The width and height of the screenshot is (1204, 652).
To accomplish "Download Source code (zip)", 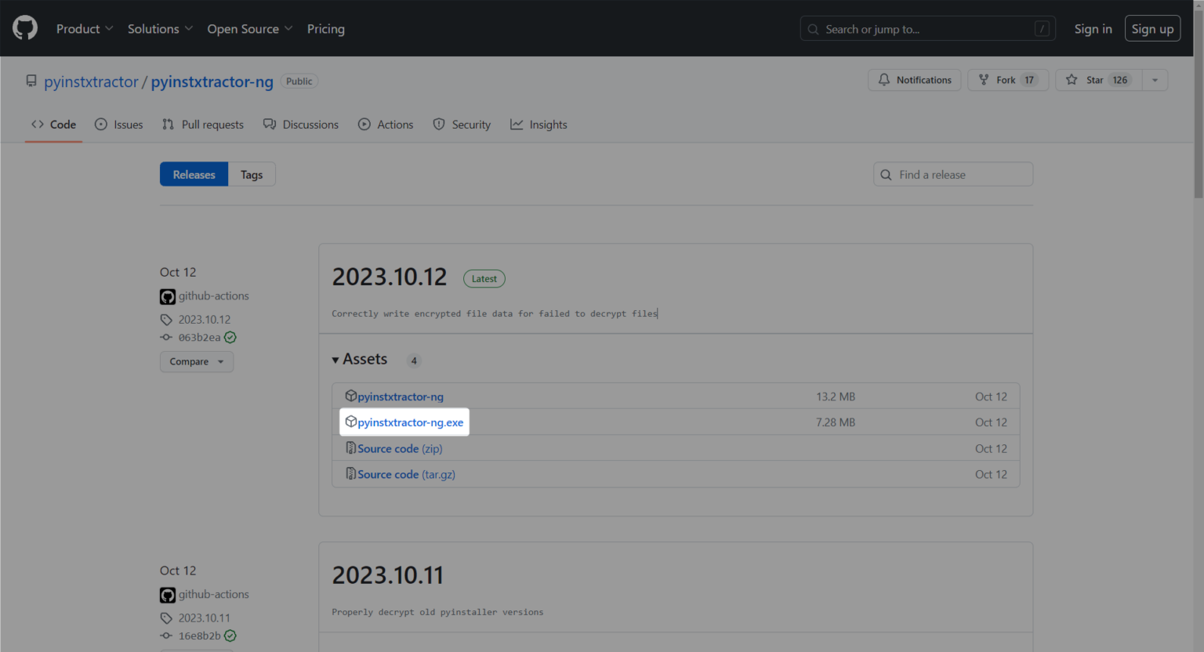I will 400,449.
